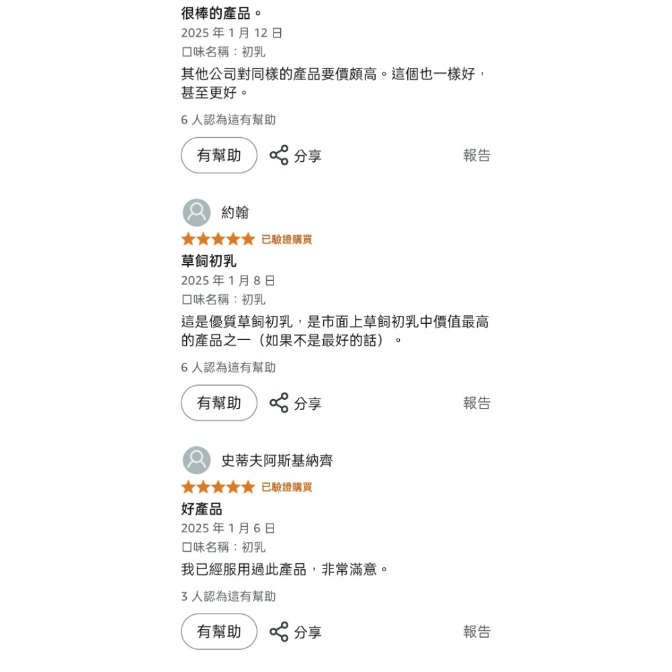Select reviewer name 約翰
The image size is (672, 672).
(236, 212)
